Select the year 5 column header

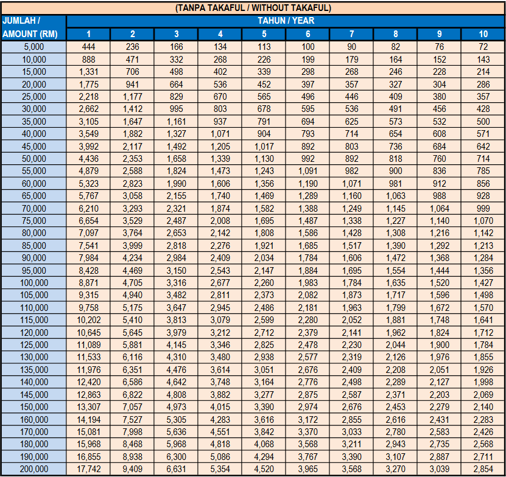point(264,34)
